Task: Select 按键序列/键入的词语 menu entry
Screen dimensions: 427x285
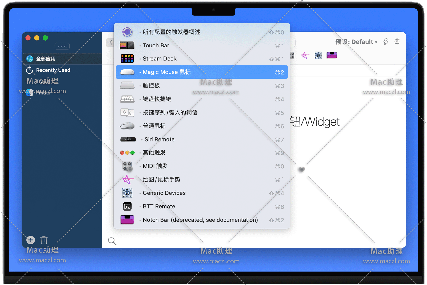Action: point(202,113)
